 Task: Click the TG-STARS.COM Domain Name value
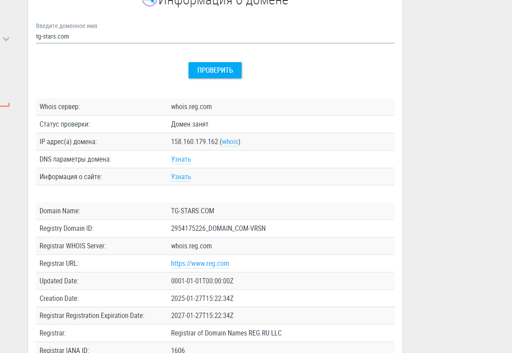coord(192,211)
